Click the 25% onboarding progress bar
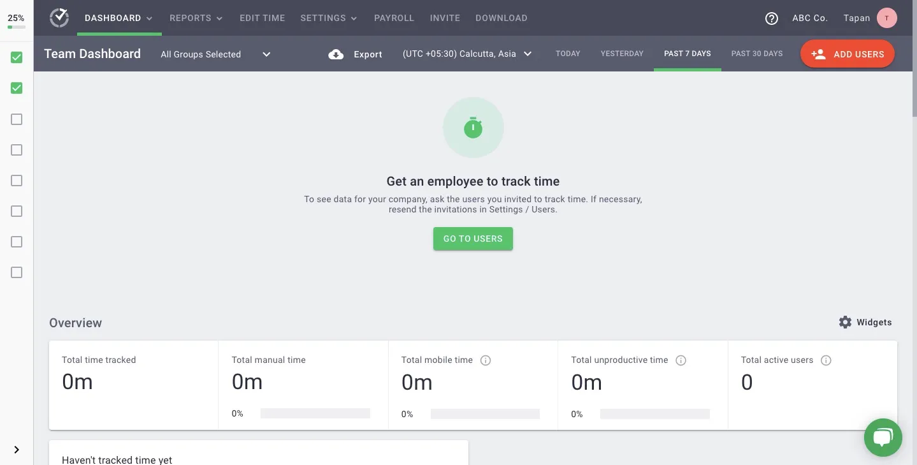917x465 pixels. (17, 27)
